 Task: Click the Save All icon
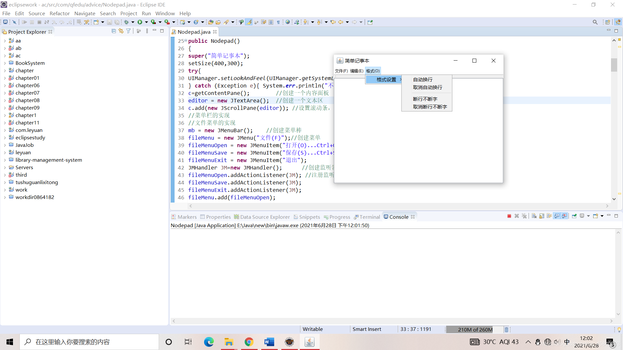point(117,22)
